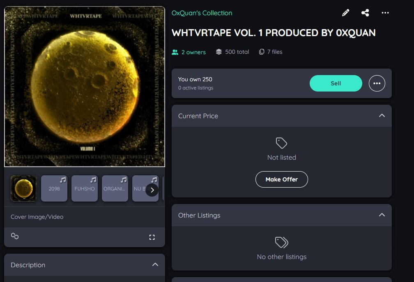
Task: Click the 'Not listed' text
Action: point(281,158)
